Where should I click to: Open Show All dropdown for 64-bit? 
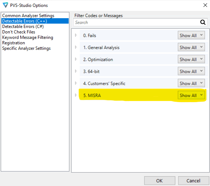[x=191, y=71]
